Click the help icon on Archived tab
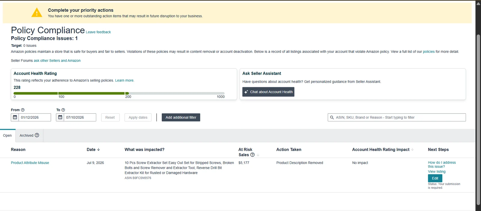481x211 pixels. click(x=37, y=135)
